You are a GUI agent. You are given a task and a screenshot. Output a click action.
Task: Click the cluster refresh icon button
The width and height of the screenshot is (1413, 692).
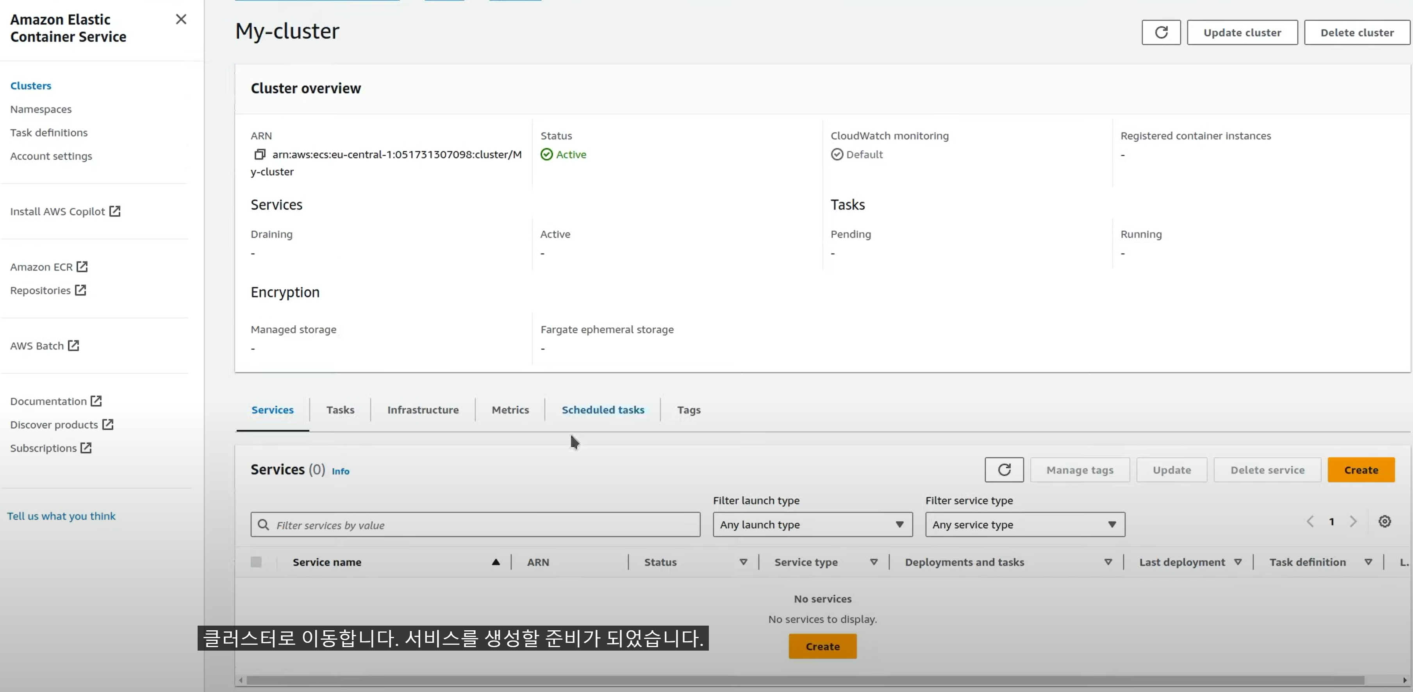coord(1161,32)
